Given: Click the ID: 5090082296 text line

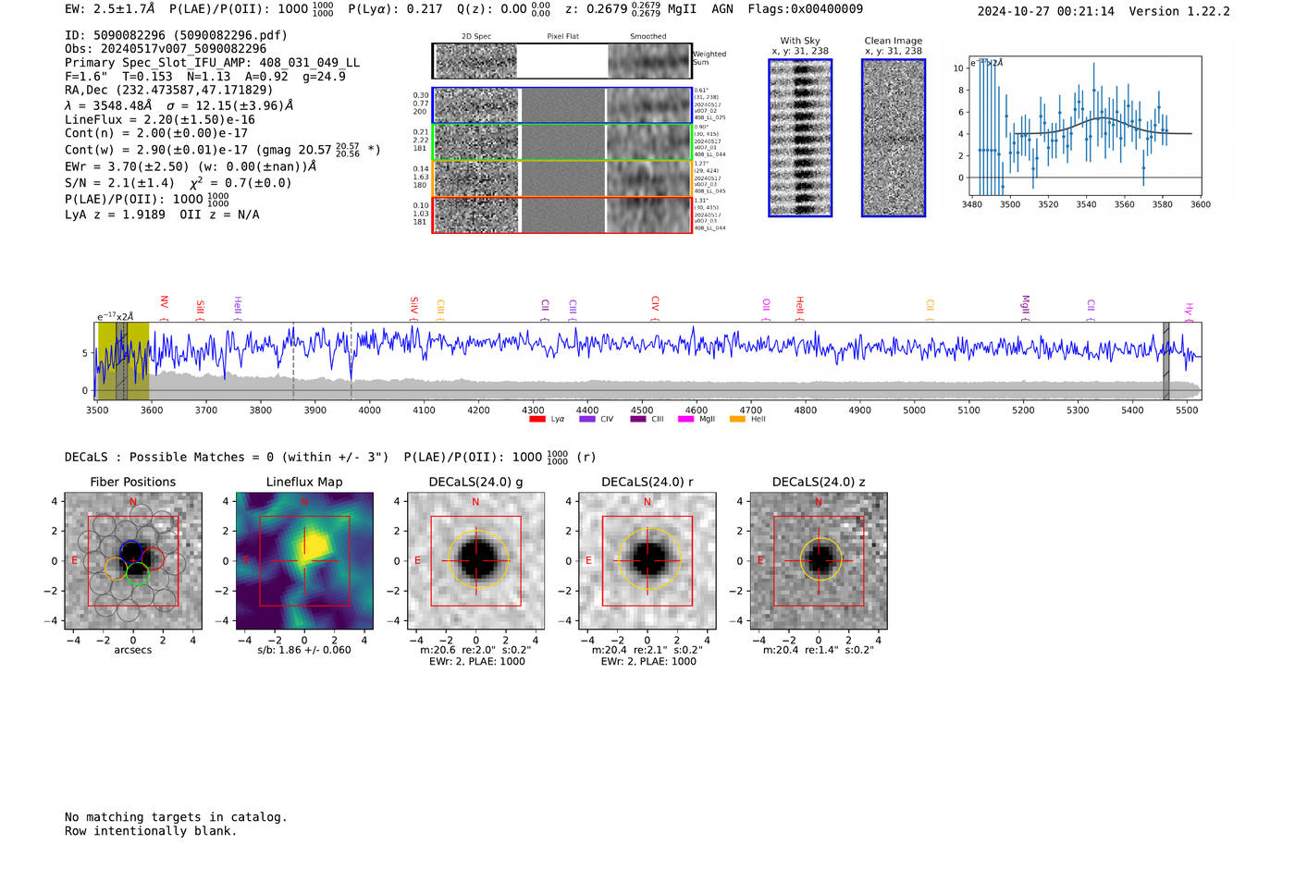Looking at the screenshot, I should pos(176,35).
